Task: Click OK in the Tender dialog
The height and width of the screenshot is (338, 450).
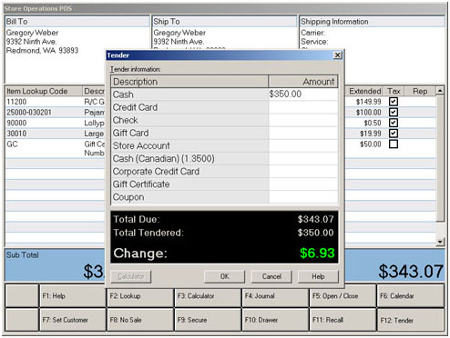Action: (x=224, y=276)
